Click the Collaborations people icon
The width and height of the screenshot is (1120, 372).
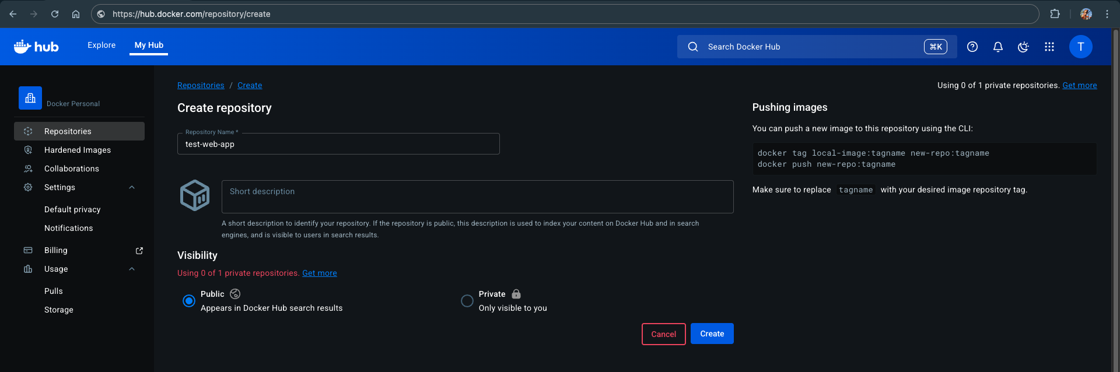pos(28,169)
